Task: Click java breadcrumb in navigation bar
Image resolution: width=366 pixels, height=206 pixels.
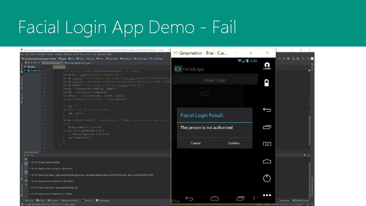Action: [91, 59]
